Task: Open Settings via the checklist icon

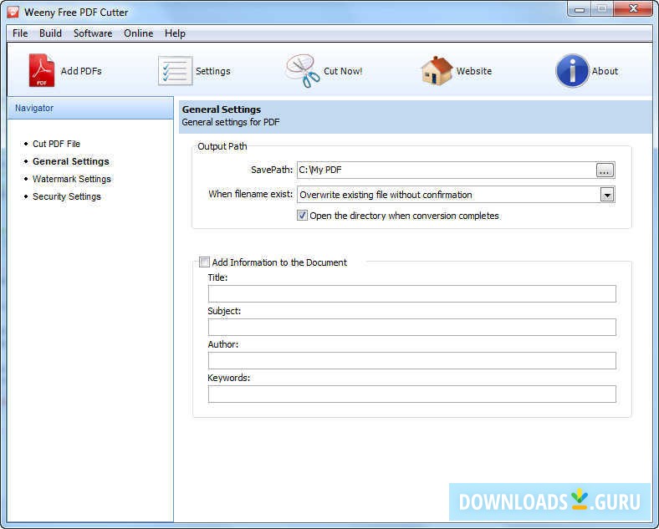Action: pos(176,71)
